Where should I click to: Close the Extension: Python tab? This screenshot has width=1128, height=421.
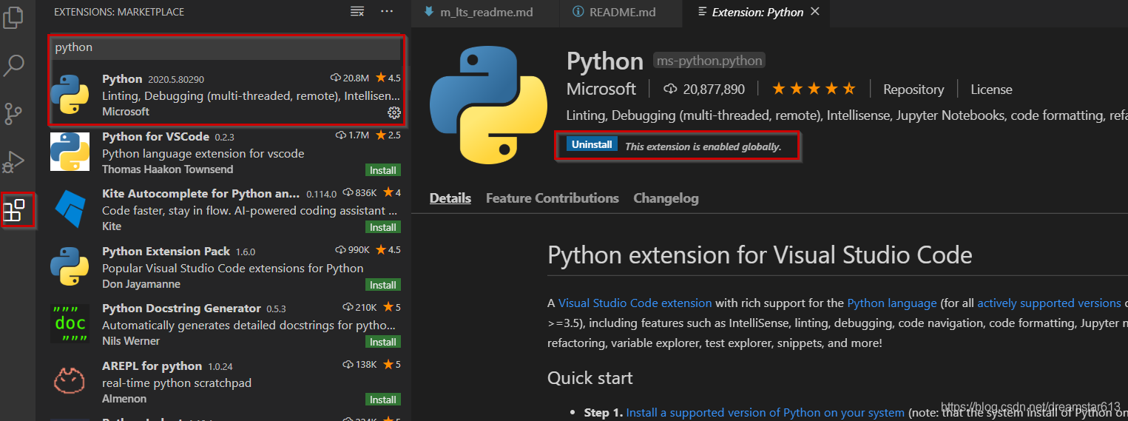[x=815, y=12]
